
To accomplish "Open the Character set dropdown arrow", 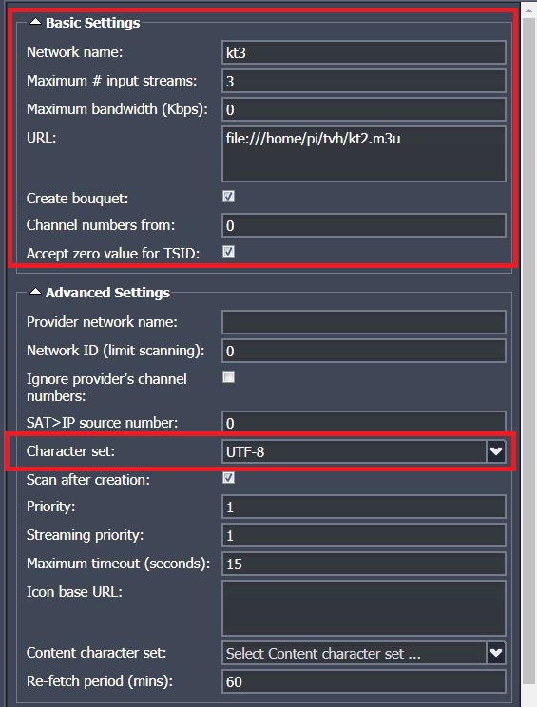I will pos(496,451).
